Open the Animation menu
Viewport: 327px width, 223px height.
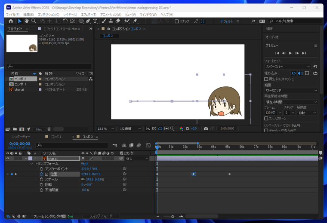(111, 15)
